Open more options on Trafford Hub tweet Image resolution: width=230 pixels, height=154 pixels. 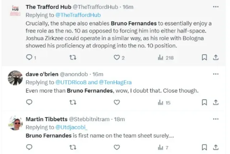[x=215, y=7]
